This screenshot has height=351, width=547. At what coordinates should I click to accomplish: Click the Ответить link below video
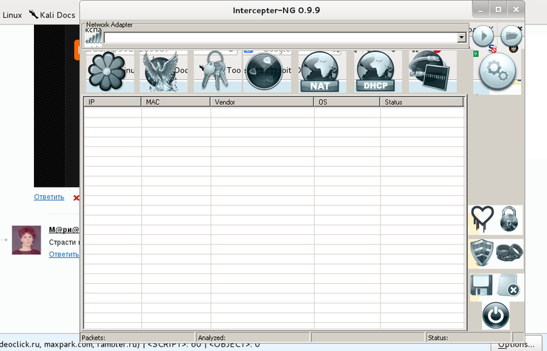click(x=49, y=197)
